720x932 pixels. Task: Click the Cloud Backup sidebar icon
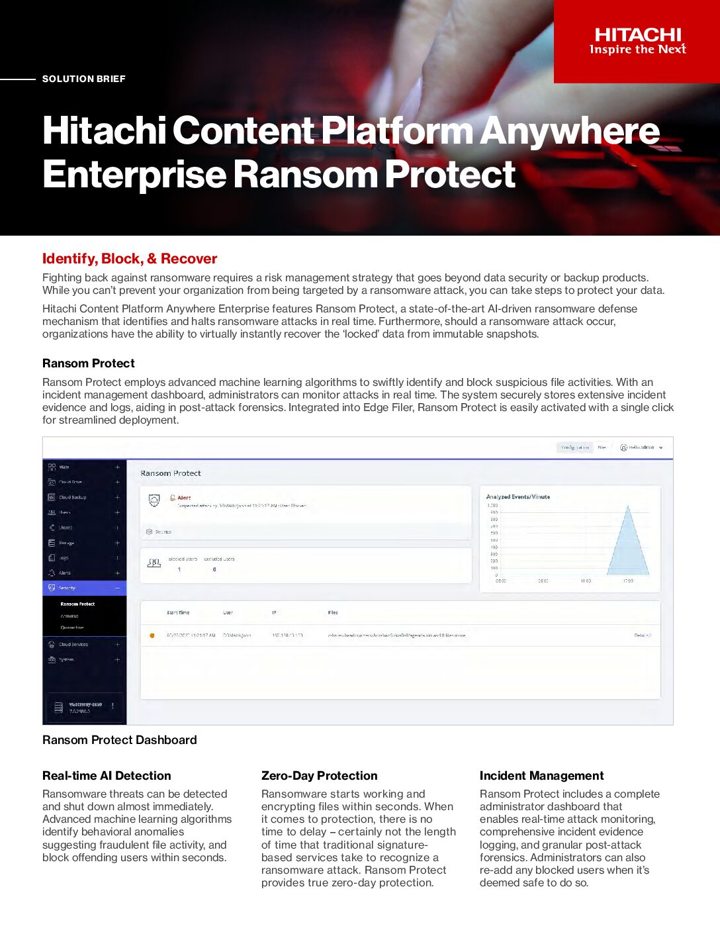pos(52,497)
